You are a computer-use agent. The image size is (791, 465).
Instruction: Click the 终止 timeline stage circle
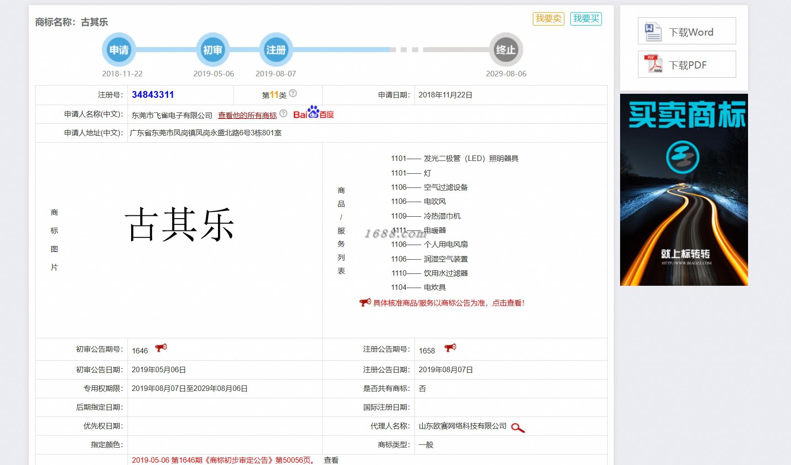506,49
